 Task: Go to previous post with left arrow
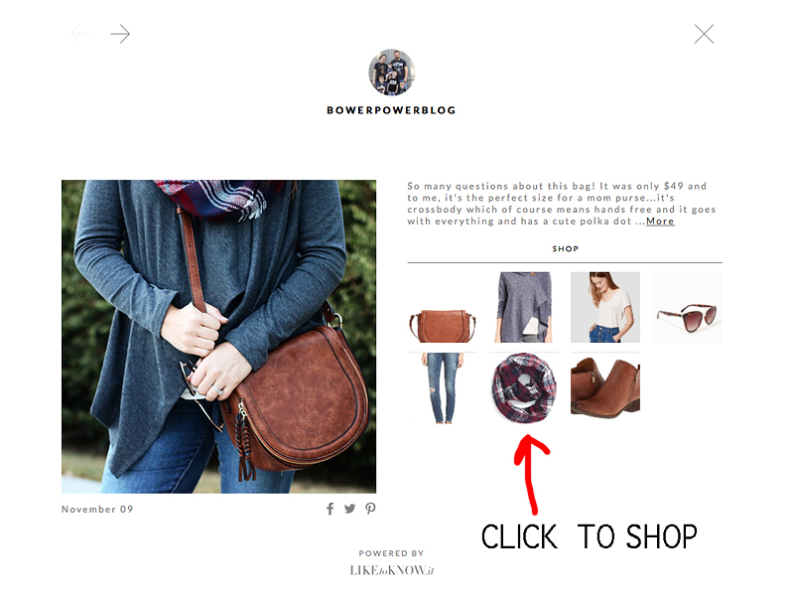click(x=80, y=34)
